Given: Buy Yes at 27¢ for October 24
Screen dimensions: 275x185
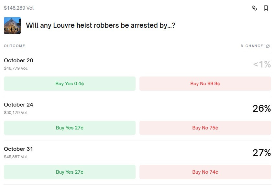Looking at the screenshot, I should [70, 128].
